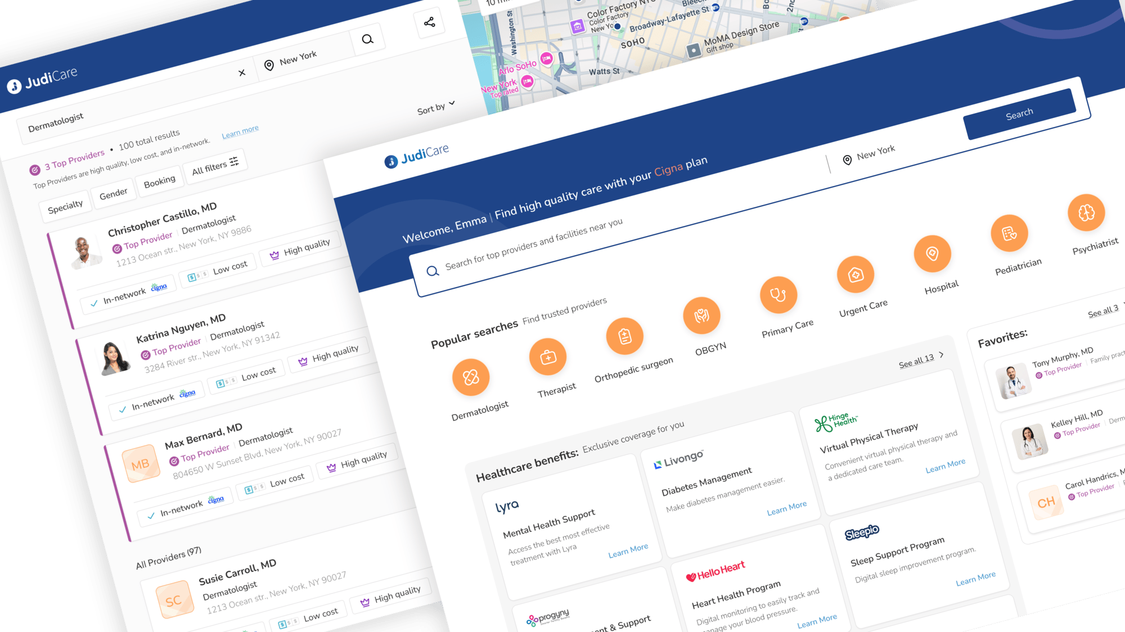1125x632 pixels.
Task: Expand See all 3 favorites
Action: [1106, 310]
